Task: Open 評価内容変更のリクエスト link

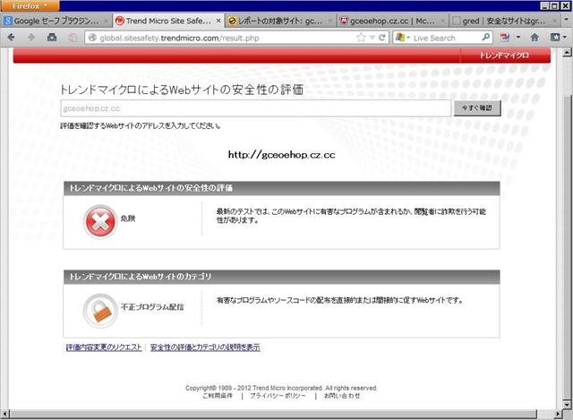Action: click(104, 347)
